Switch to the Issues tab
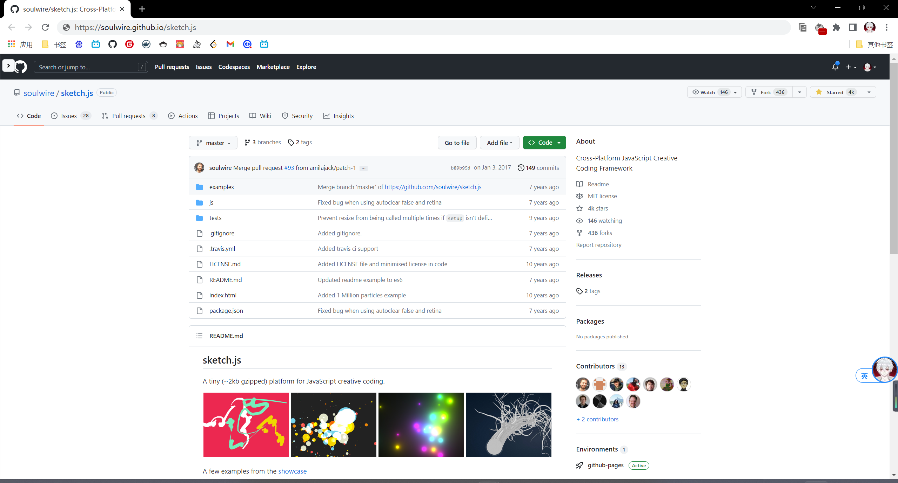The image size is (898, 483). coord(69,116)
